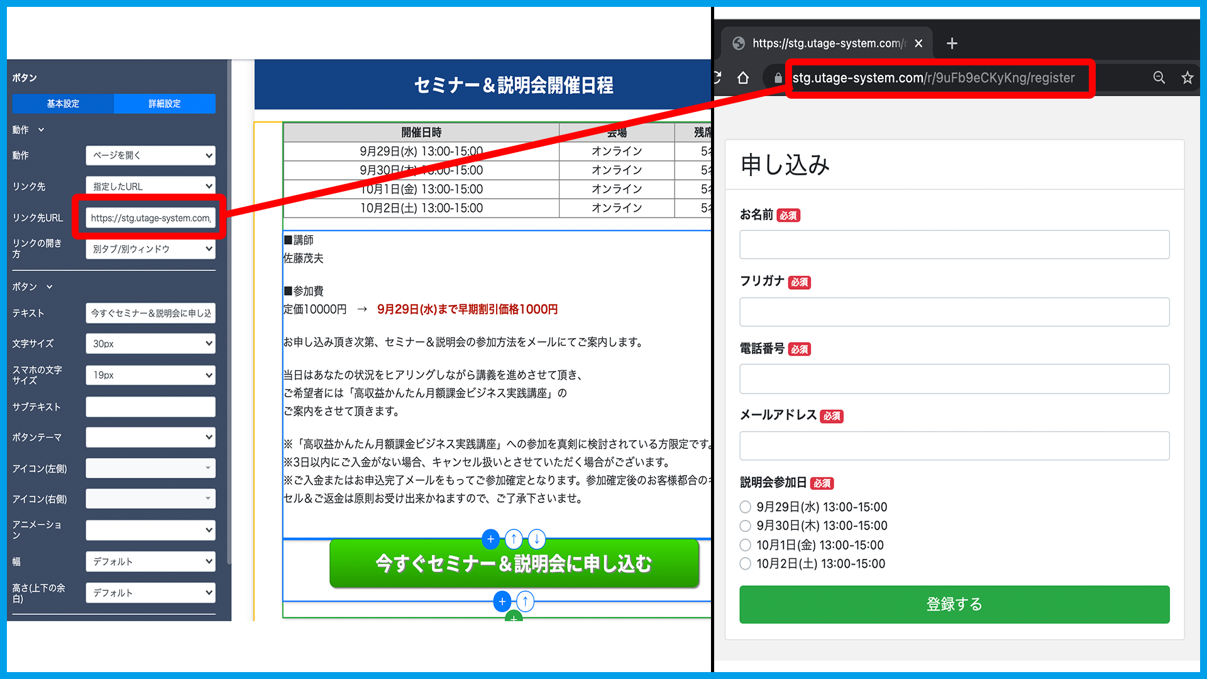The height and width of the screenshot is (679, 1207).
Task: Click the move-down arrow above the green button
Action: (x=537, y=539)
